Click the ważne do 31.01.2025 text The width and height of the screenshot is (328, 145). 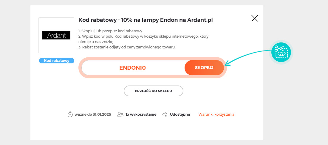click(x=93, y=115)
